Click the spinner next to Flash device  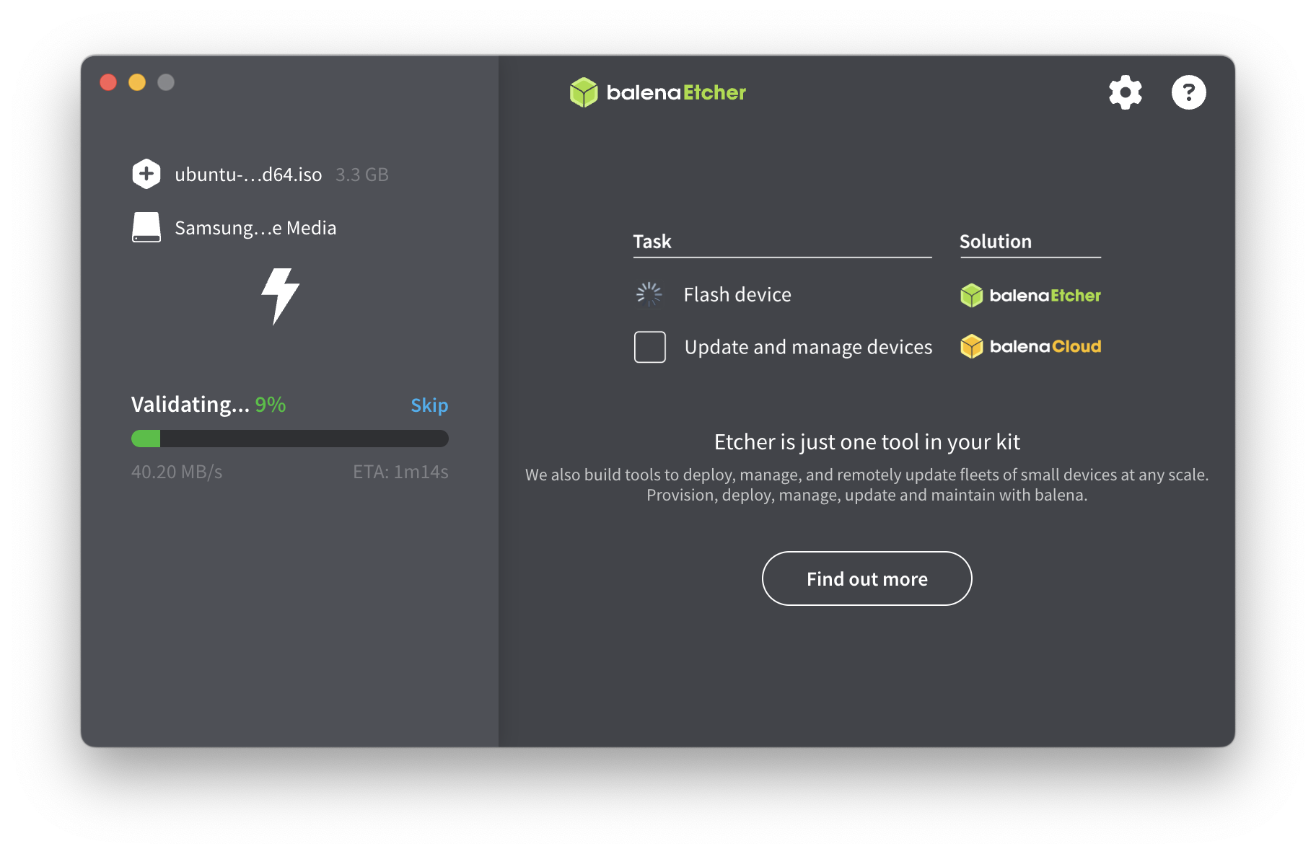(x=649, y=294)
